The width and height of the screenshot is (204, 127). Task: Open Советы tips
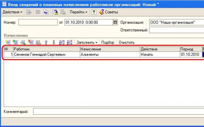click(x=109, y=12)
